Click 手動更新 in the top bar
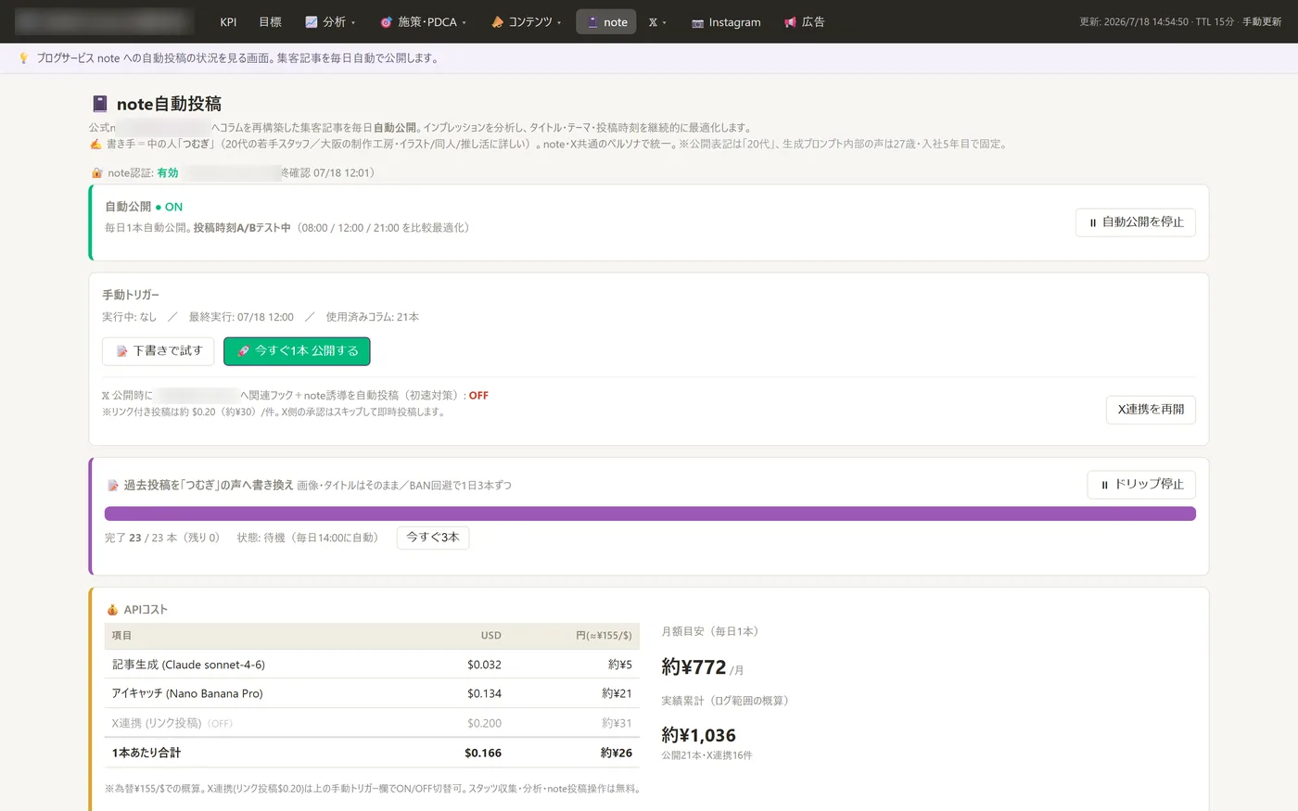This screenshot has width=1298, height=811. coord(1262,21)
